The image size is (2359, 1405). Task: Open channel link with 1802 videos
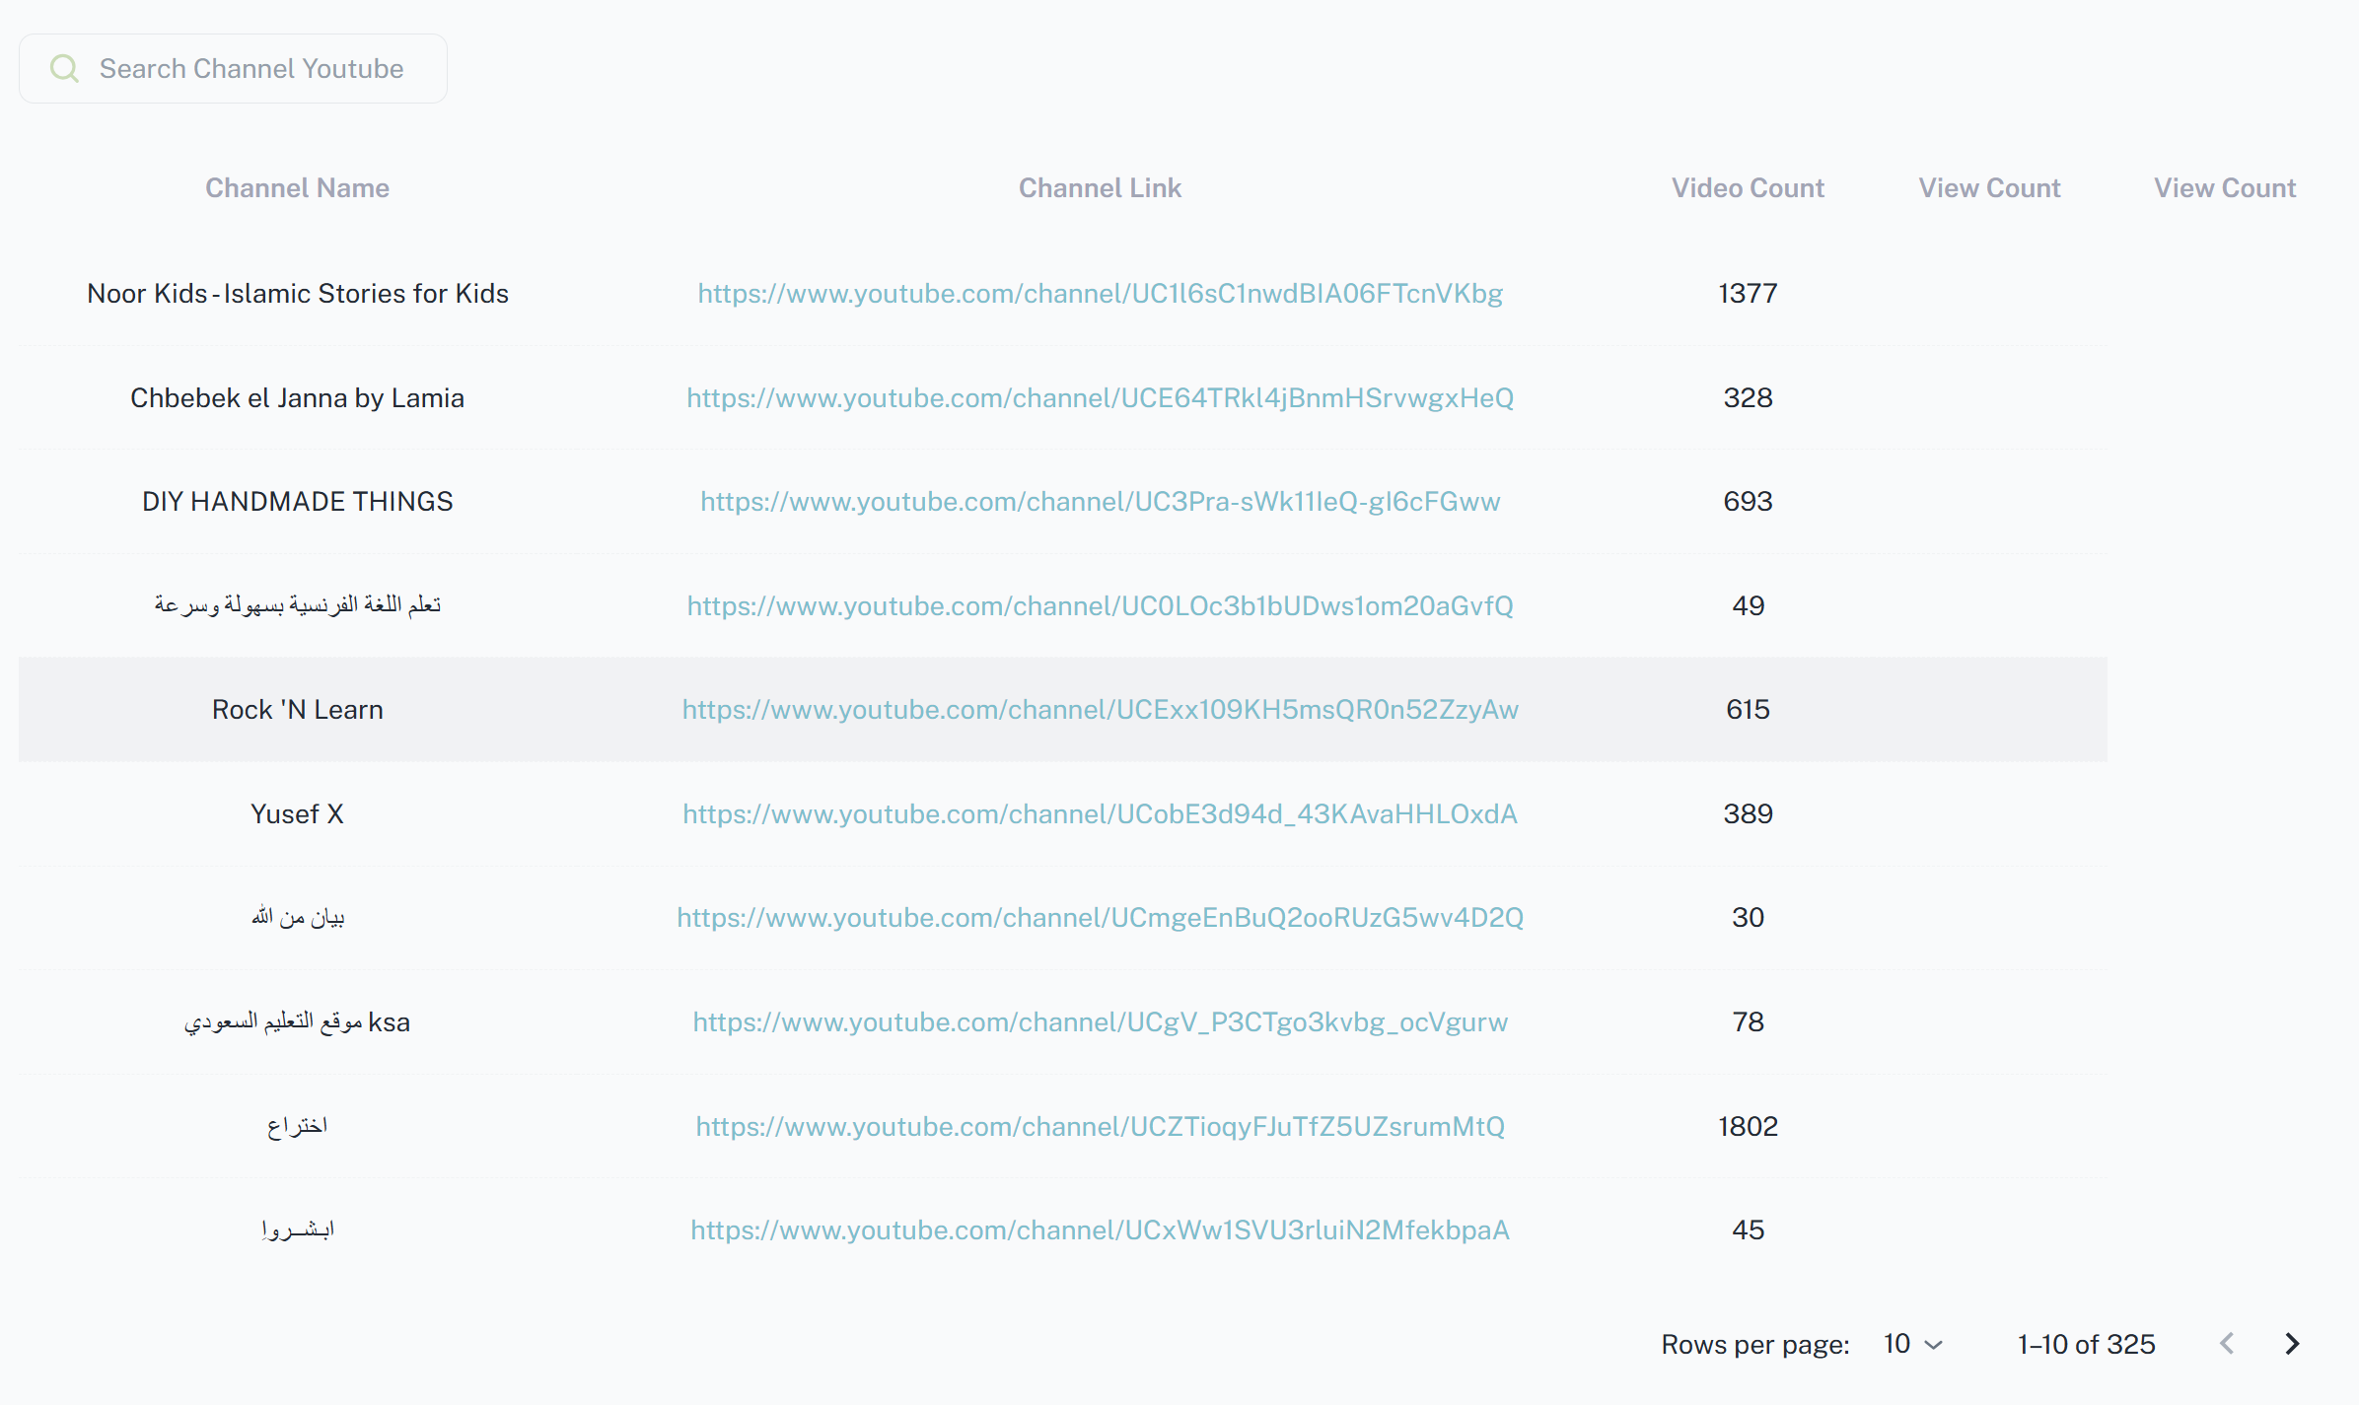pos(1100,1127)
